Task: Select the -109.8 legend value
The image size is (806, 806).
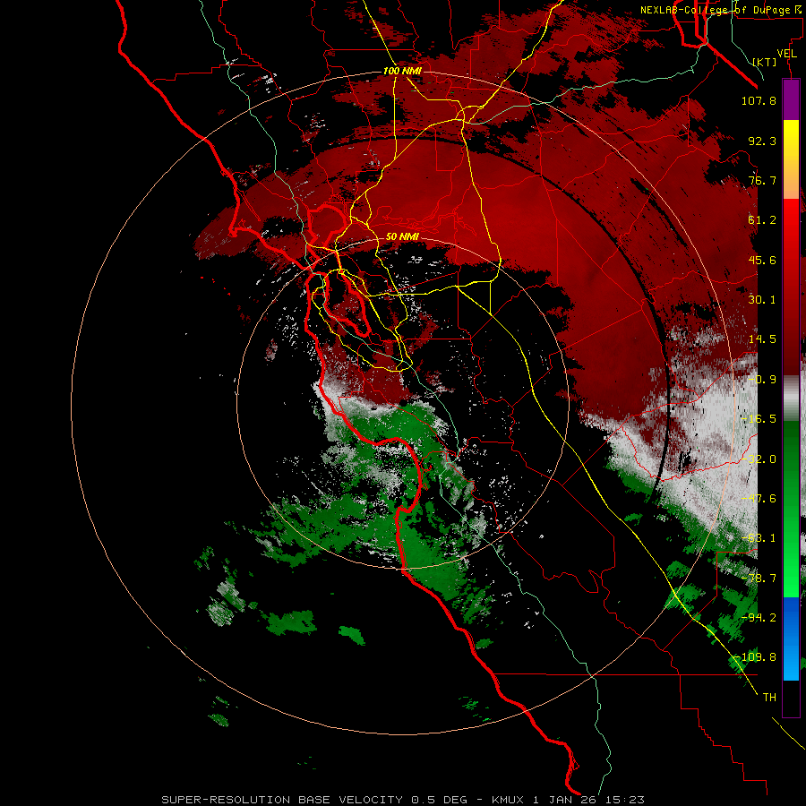Action: (756, 657)
